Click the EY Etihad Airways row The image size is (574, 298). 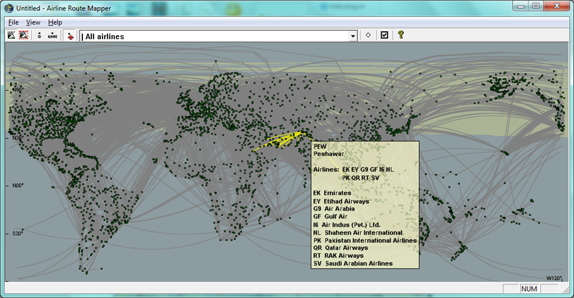pyautogui.click(x=341, y=201)
